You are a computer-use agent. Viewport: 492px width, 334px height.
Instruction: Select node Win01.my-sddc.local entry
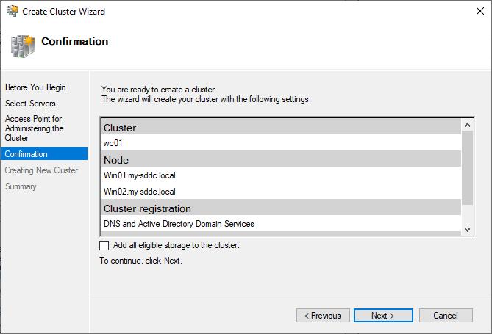pyautogui.click(x=140, y=175)
